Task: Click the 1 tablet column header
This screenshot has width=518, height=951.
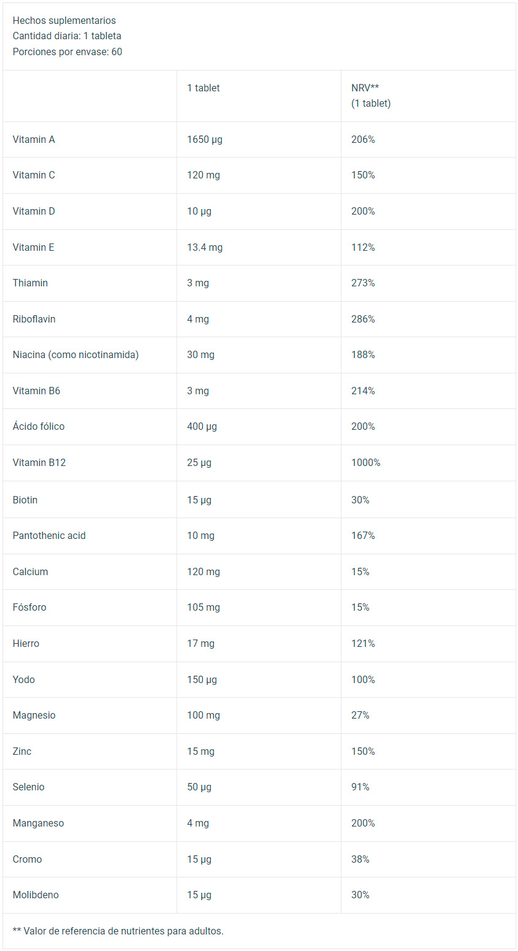Action: click(x=204, y=88)
